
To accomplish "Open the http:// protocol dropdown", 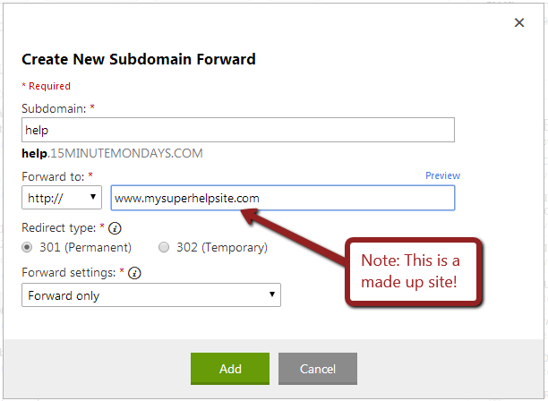I will [x=62, y=198].
